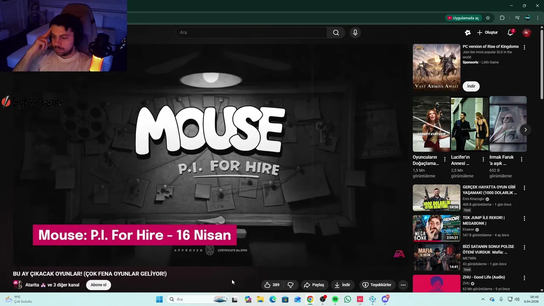
Task: Open options for Irmak Faruk short
Action: [521, 159]
